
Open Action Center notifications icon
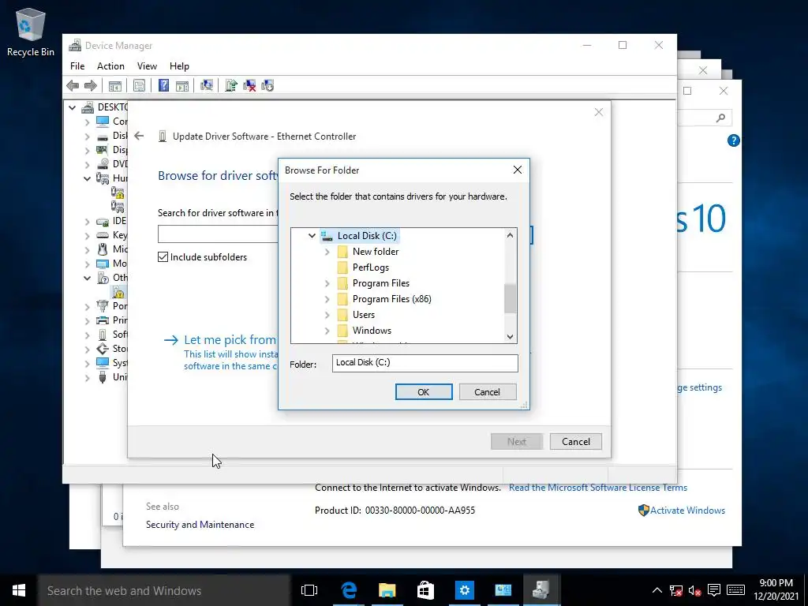(x=713, y=590)
